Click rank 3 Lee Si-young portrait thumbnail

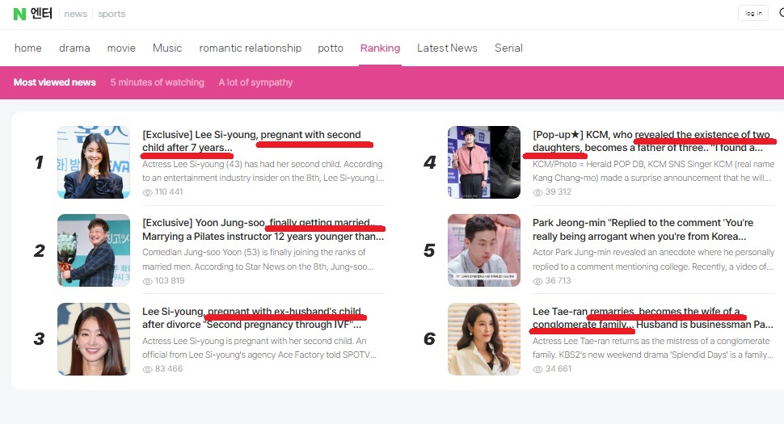coord(94,338)
